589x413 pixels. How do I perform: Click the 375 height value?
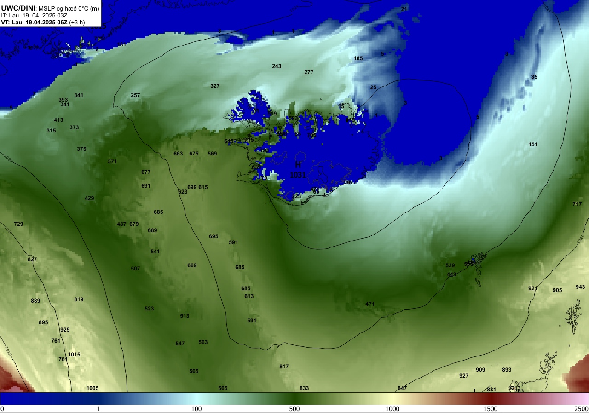81,149
